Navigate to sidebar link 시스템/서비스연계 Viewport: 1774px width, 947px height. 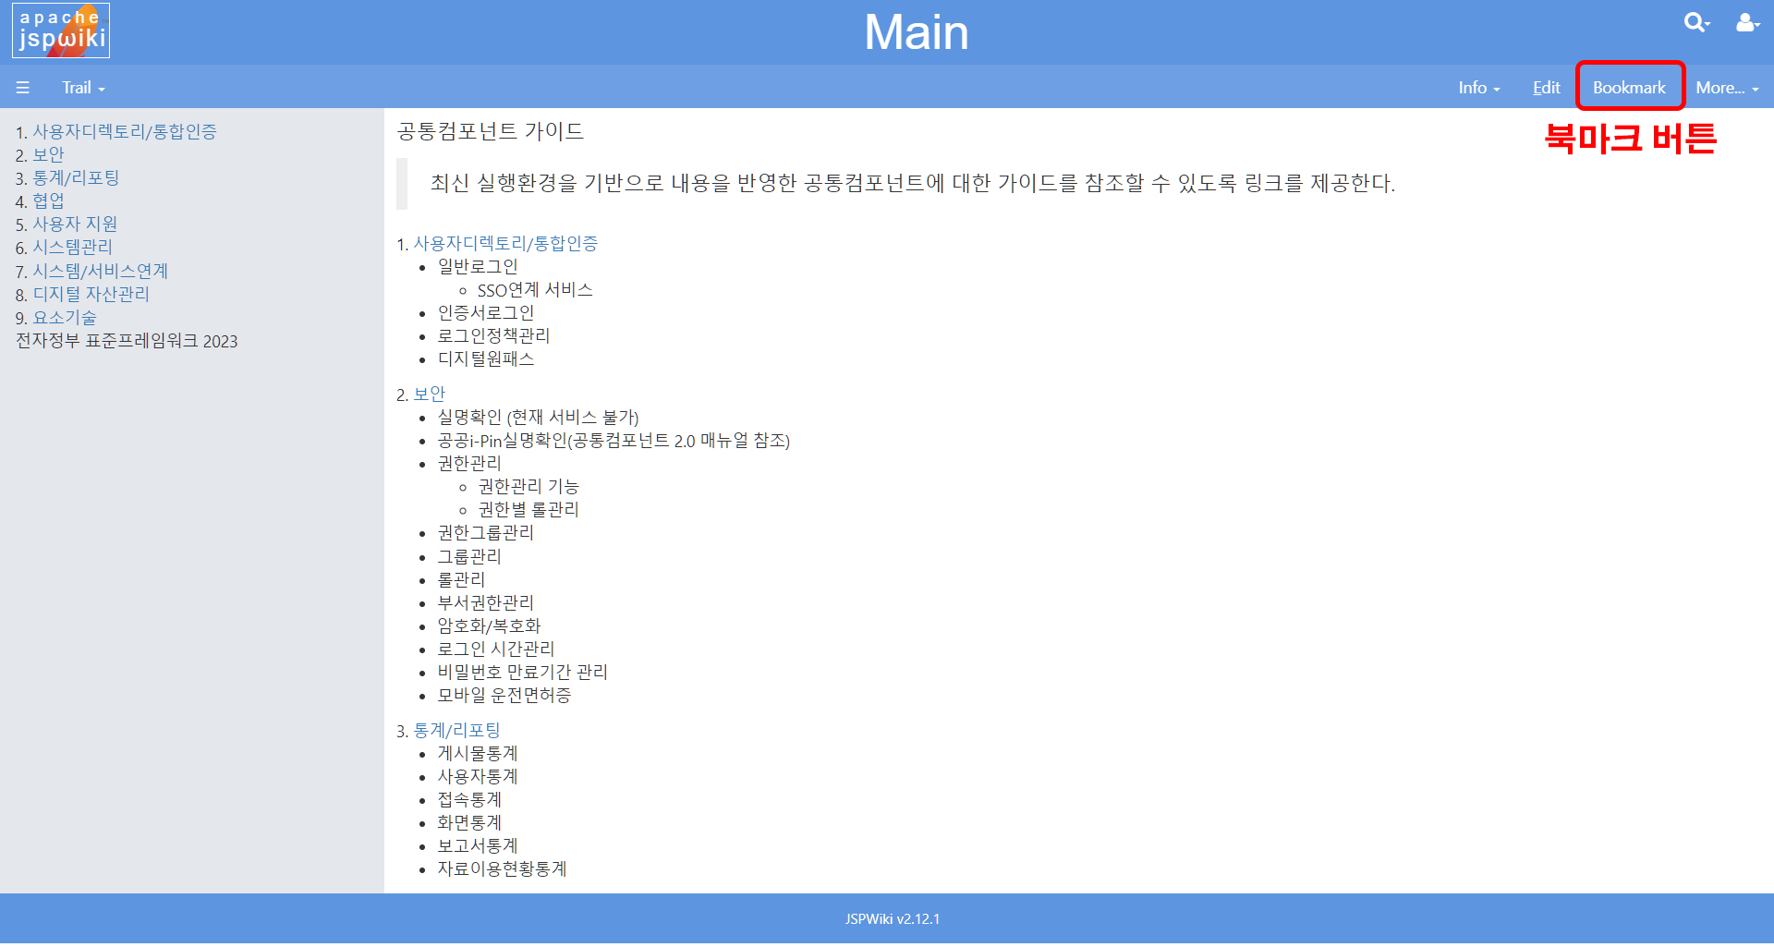[x=100, y=271]
